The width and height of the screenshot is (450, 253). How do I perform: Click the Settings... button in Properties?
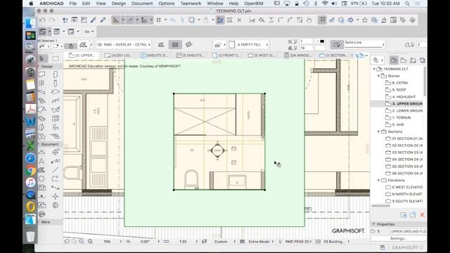398,238
